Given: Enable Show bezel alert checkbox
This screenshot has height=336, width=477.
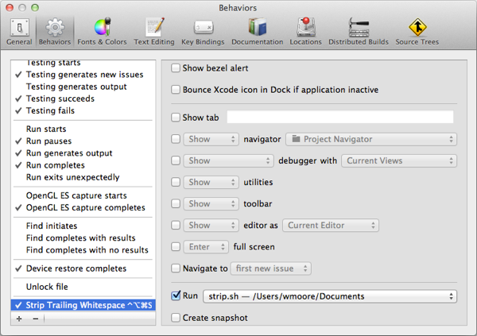Looking at the screenshot, I should [176, 69].
